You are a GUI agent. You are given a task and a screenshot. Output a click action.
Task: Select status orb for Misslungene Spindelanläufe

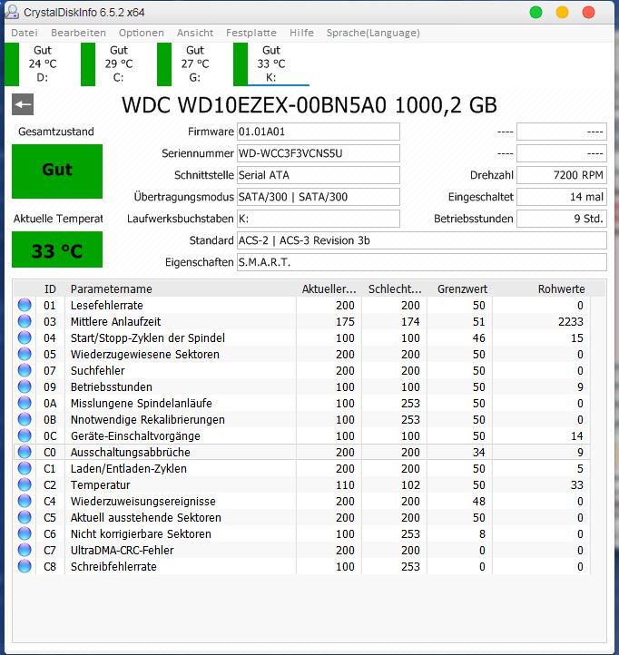tap(25, 403)
